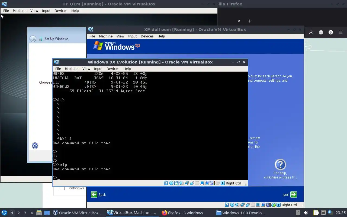Open Input menu in Windows 9X Evolution window

pyautogui.click(x=98, y=69)
